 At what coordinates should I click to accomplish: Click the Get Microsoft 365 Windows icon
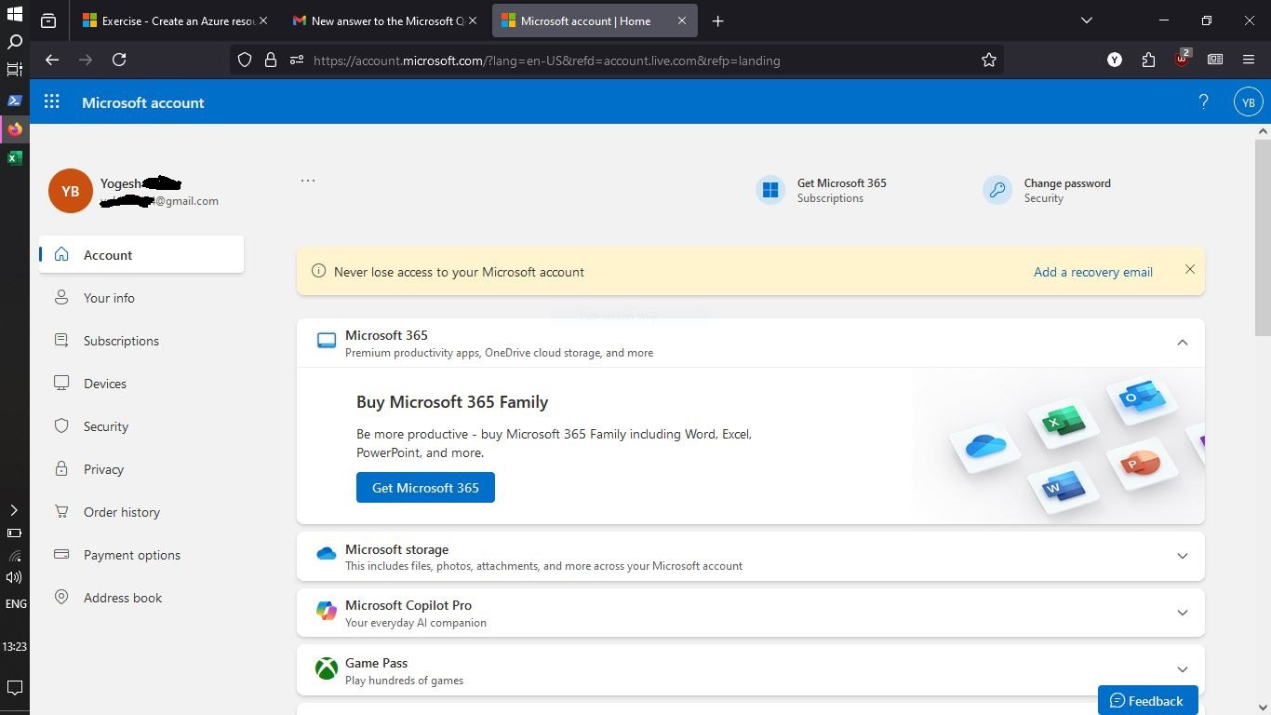pos(770,190)
